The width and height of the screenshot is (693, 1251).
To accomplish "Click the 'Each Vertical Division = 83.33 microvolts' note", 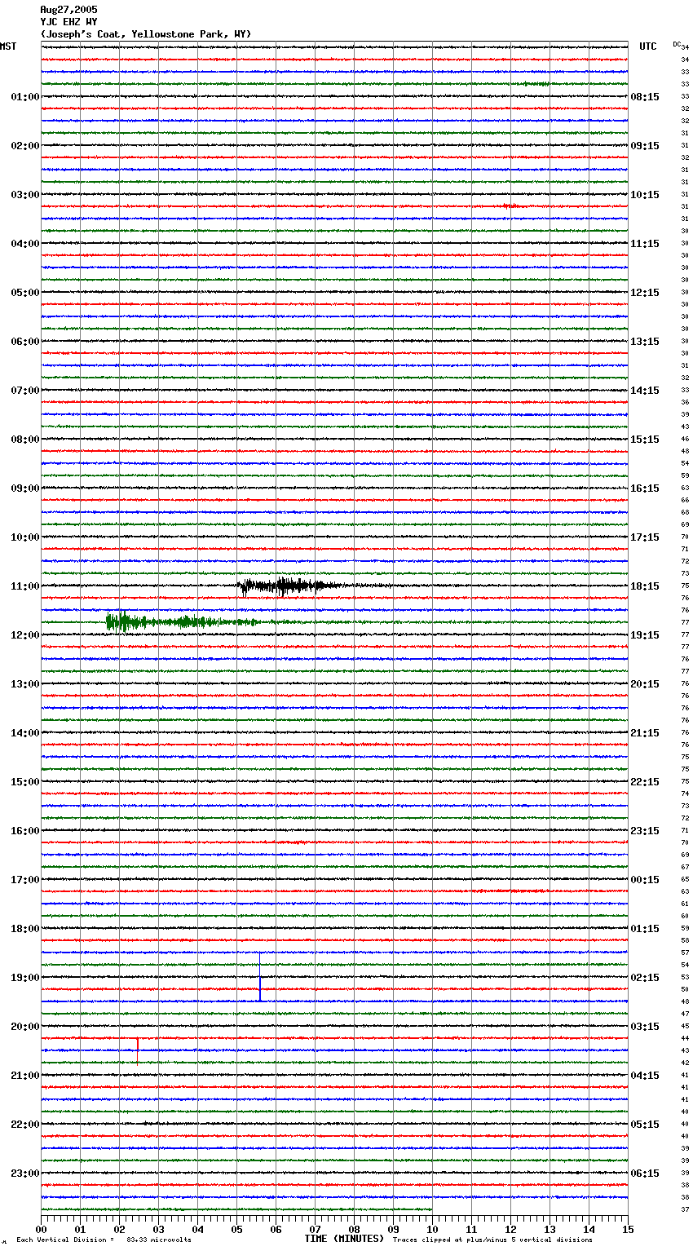I will click(104, 1240).
